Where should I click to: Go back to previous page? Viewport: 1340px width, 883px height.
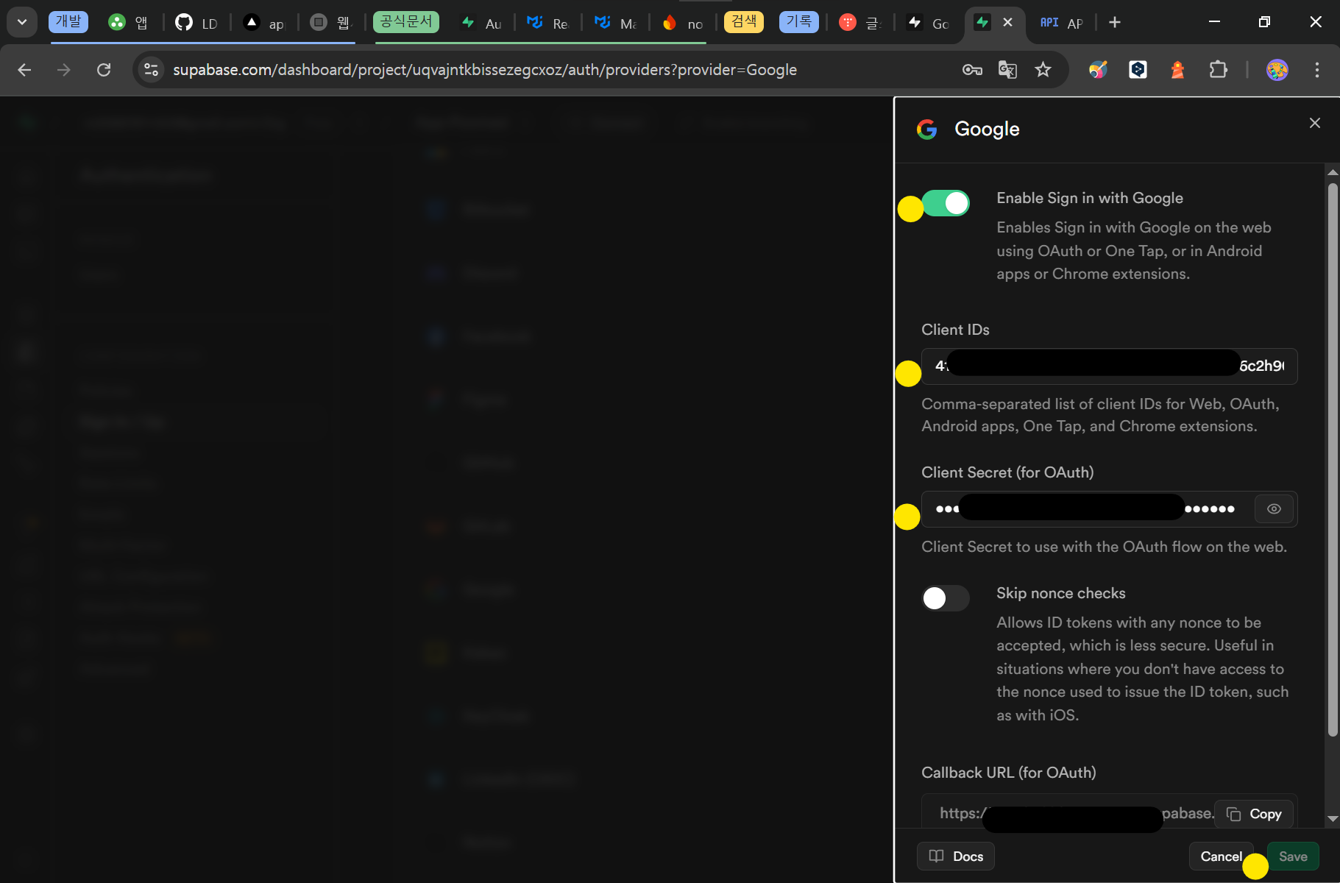tap(24, 70)
